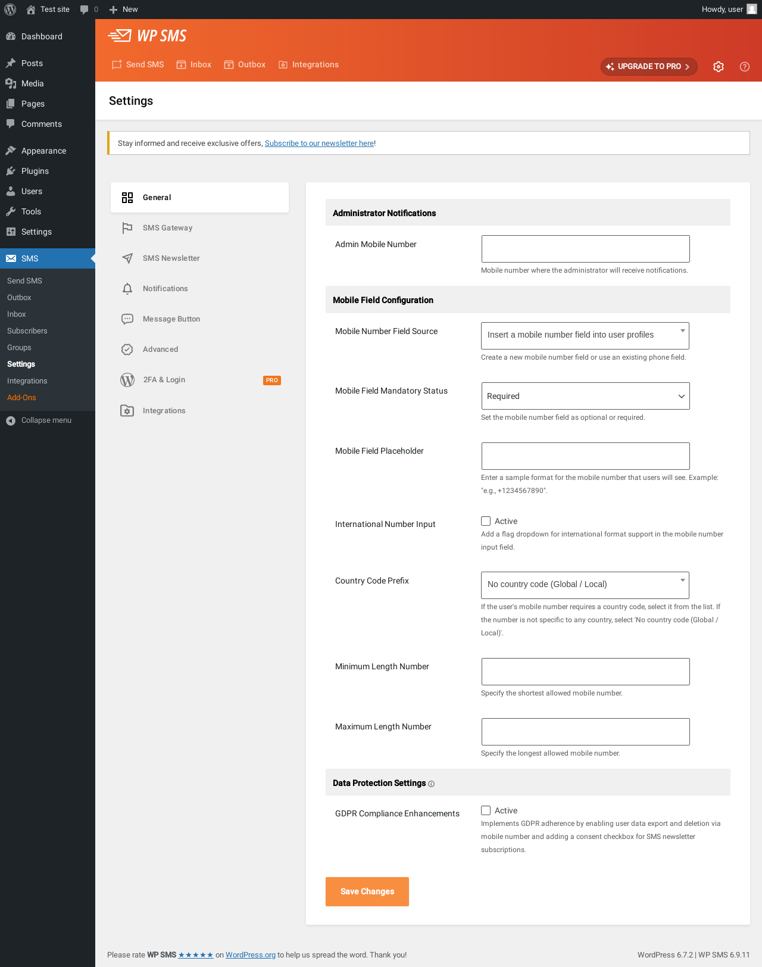Open comments bubble icon in admin bar
Screen dimensions: 762x967
84,10
